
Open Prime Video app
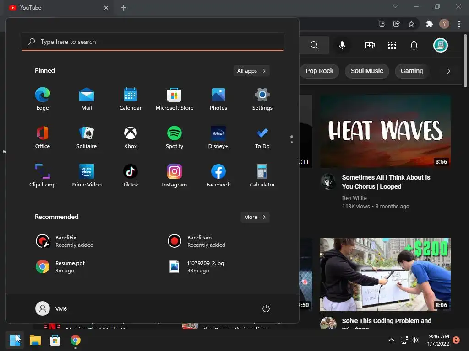coord(87,176)
